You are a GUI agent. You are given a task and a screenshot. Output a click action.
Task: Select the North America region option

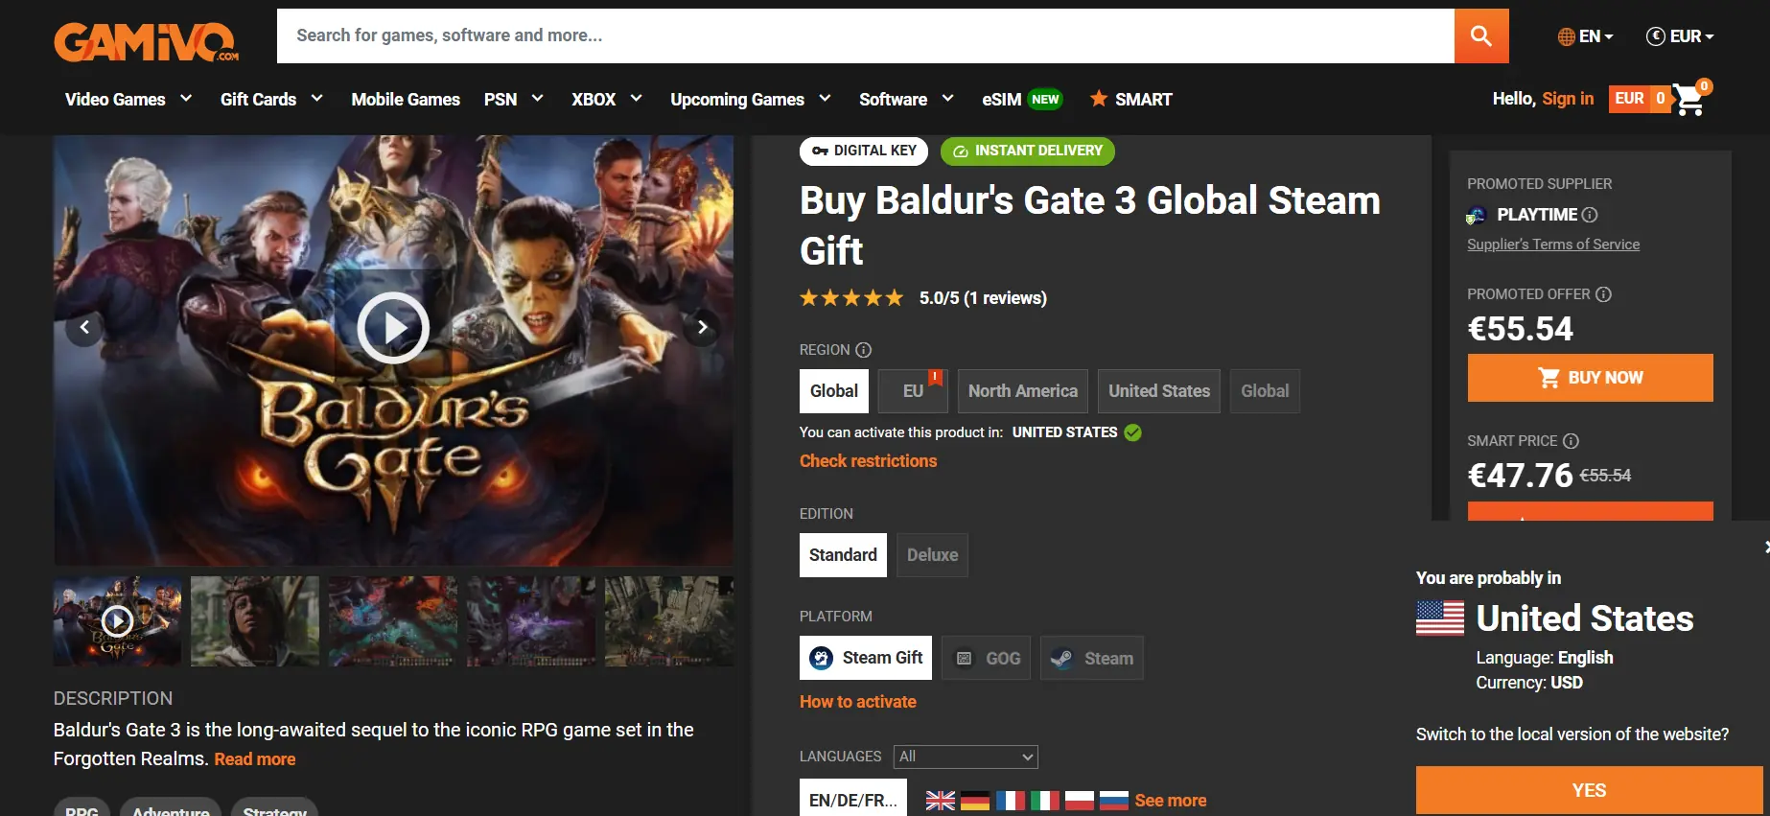coord(1023,391)
